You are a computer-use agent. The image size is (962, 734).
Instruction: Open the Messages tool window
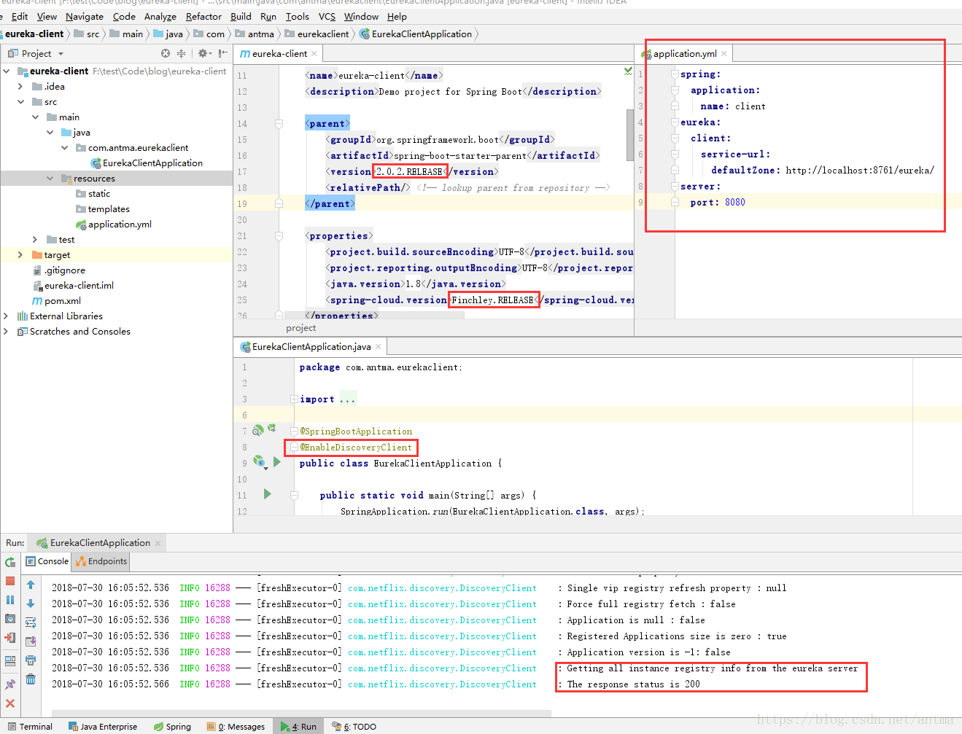tap(236, 726)
